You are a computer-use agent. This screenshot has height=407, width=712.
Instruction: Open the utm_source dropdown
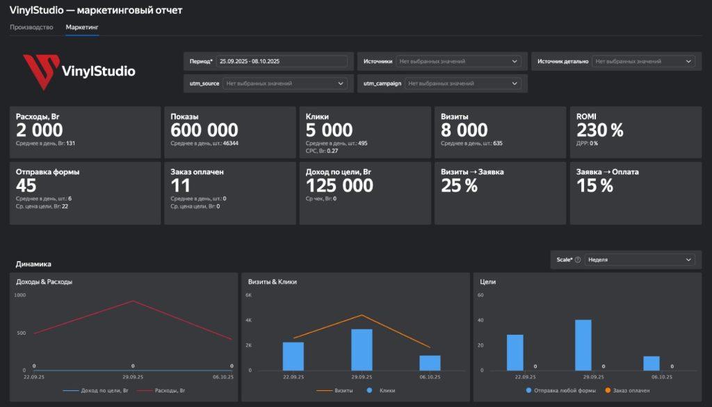coord(285,83)
